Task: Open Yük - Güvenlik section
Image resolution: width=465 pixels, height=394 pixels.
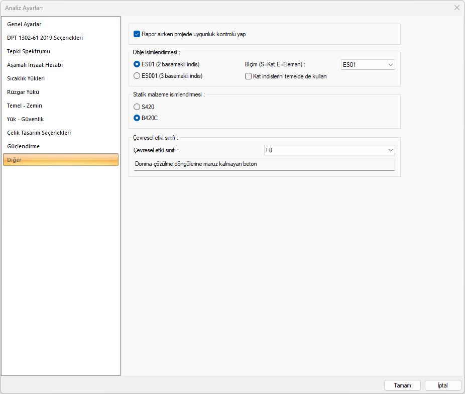Action: (25, 119)
